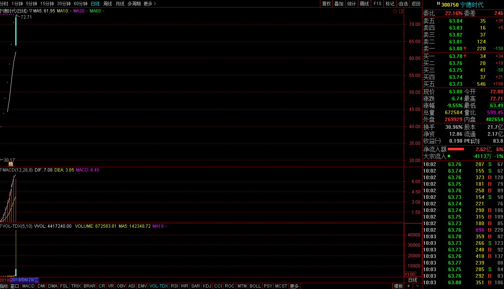The height and width of the screenshot is (289, 504).
Task: Click the 2018/06/20 date marker
Action: (x=24, y=280)
